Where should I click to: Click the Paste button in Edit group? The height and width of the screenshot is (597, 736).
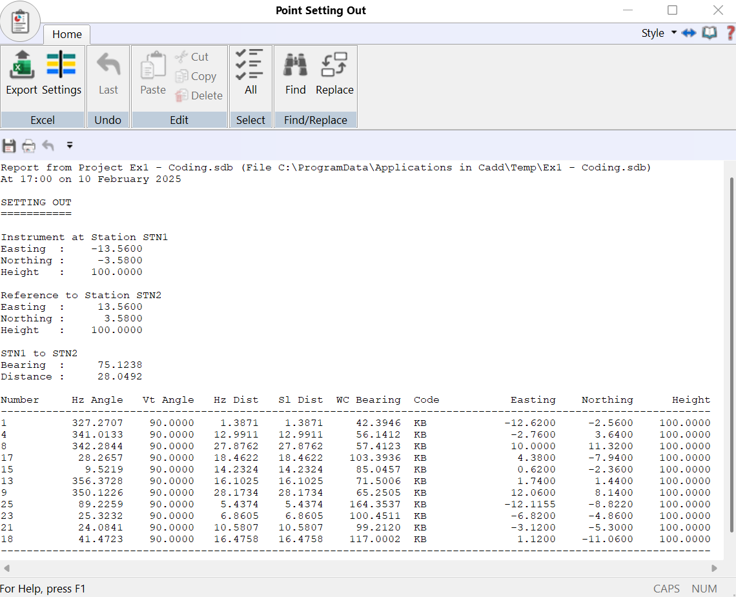pyautogui.click(x=153, y=73)
